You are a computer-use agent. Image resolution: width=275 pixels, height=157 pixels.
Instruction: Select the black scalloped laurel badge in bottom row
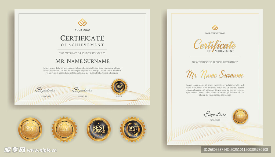click(x=133, y=129)
